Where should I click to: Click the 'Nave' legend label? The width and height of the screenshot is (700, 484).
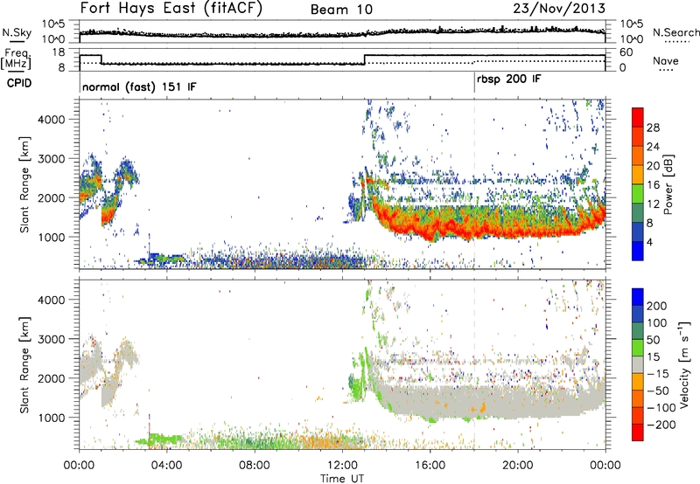click(666, 60)
